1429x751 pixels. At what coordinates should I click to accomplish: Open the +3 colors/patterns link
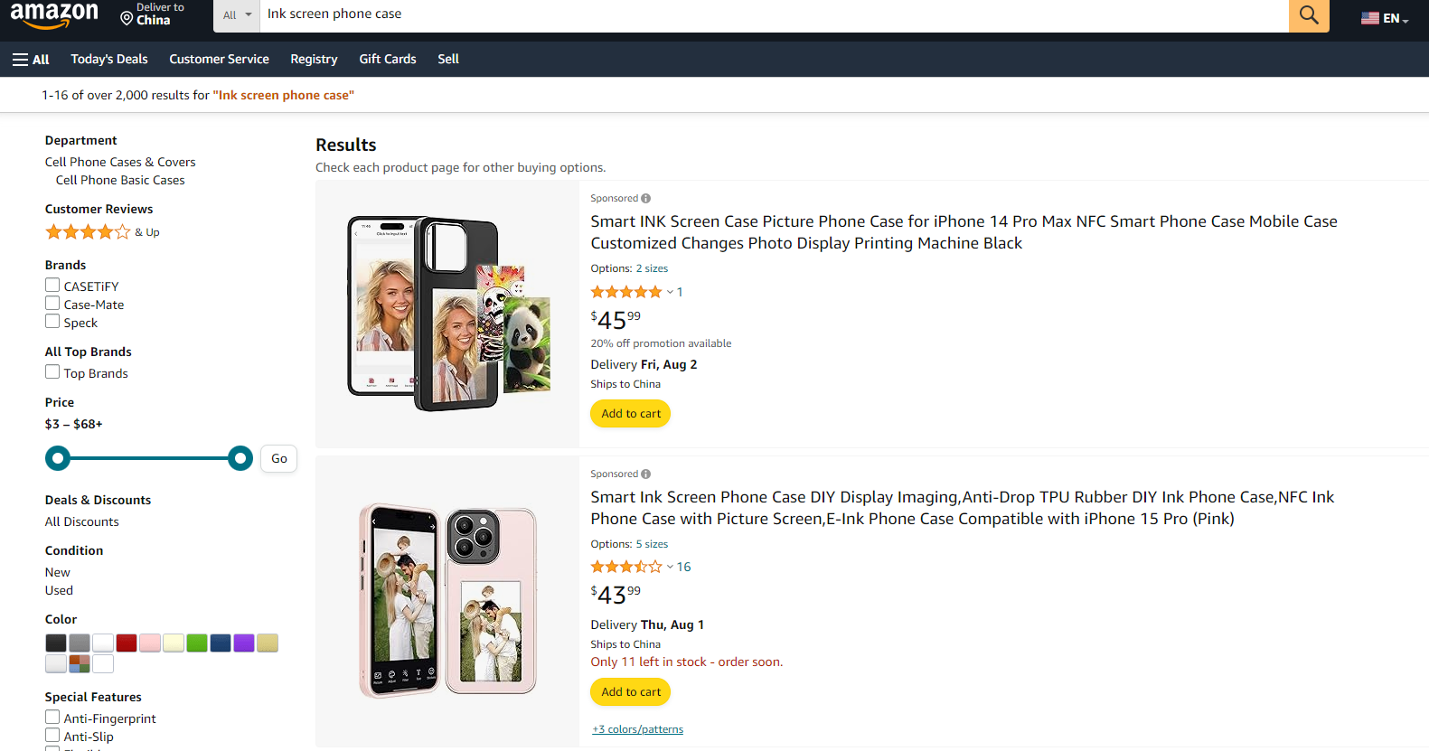[638, 729]
